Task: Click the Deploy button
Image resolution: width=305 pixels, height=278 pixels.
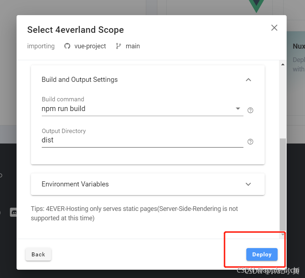Action: pos(262,255)
